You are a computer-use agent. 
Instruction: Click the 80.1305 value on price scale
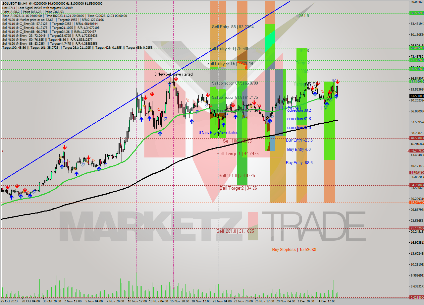(x=417, y=34)
